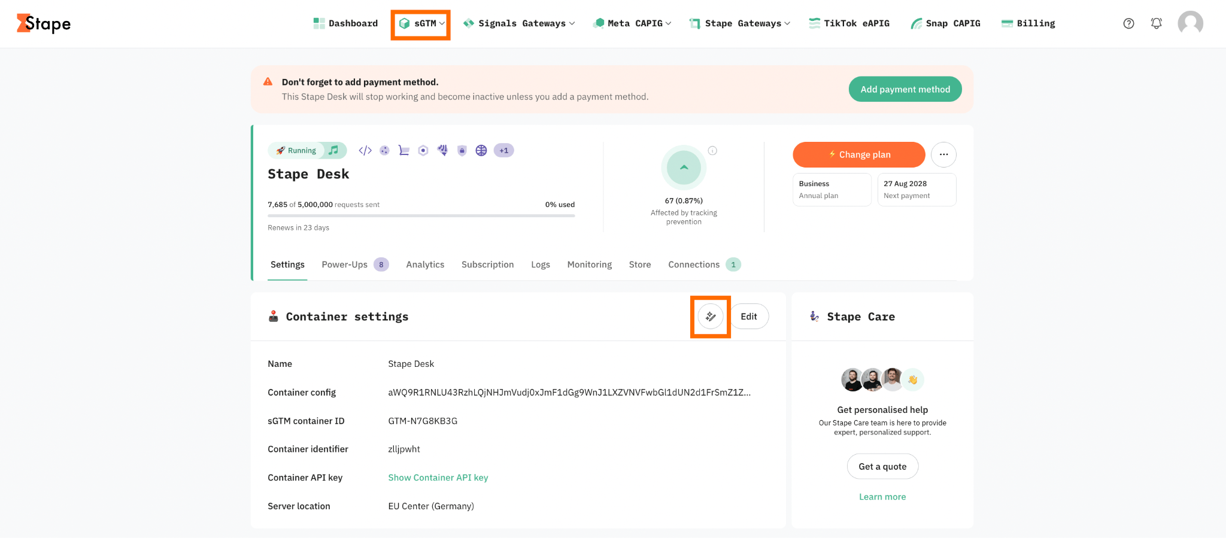
Task: Click the globe power-up icon
Action: click(481, 150)
